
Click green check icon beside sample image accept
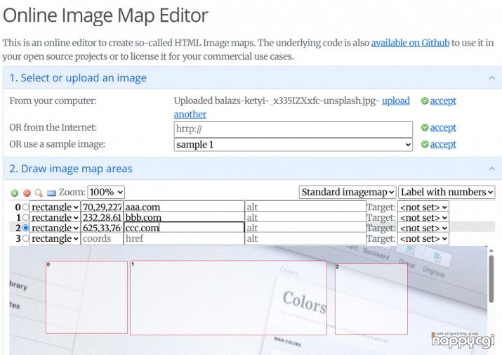click(x=425, y=144)
